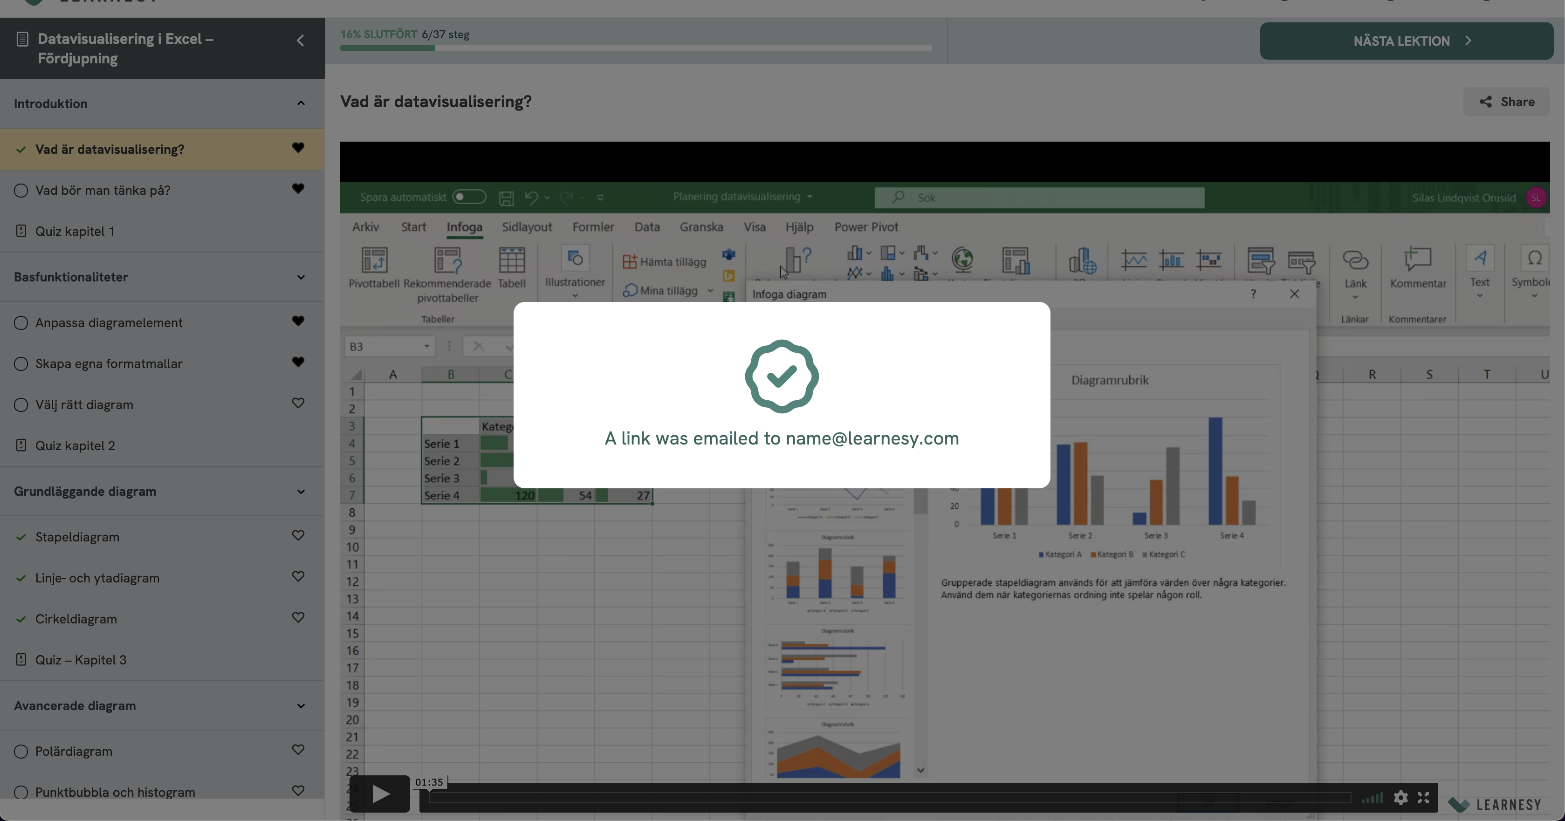The width and height of the screenshot is (1565, 821).
Task: Unfavorite 'Anpassa diagramelement' heart icon
Action: point(298,321)
